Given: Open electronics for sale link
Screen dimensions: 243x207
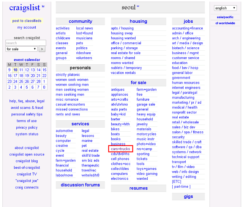Looking at the screenshot, I should 120,179.
